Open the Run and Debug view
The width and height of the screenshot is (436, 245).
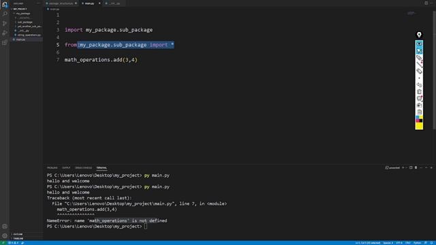(x=5, y=33)
